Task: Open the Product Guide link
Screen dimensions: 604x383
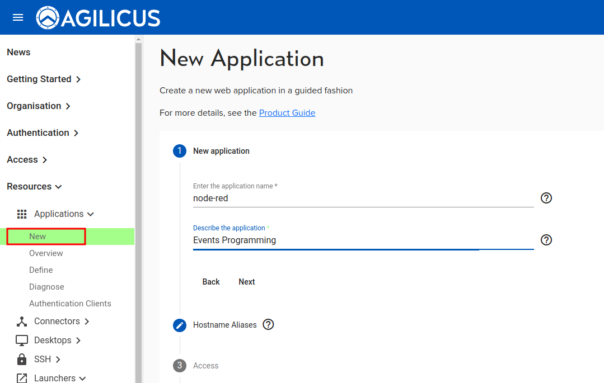Action: tap(287, 113)
